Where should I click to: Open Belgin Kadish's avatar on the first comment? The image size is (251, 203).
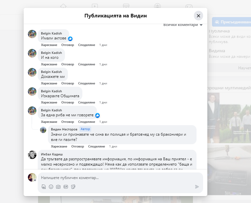(32, 34)
